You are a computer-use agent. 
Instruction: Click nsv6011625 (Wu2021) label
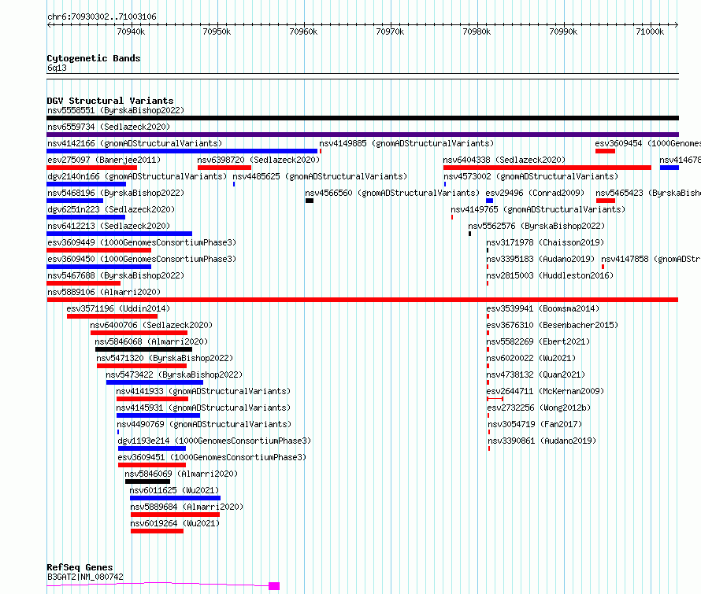(174, 490)
